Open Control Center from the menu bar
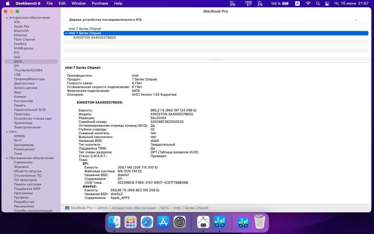This screenshot has width=374, height=234. click(327, 4)
